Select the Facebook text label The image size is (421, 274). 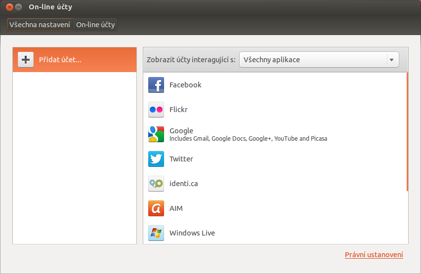click(x=185, y=85)
